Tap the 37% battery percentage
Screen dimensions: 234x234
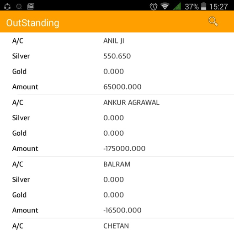(x=191, y=7)
